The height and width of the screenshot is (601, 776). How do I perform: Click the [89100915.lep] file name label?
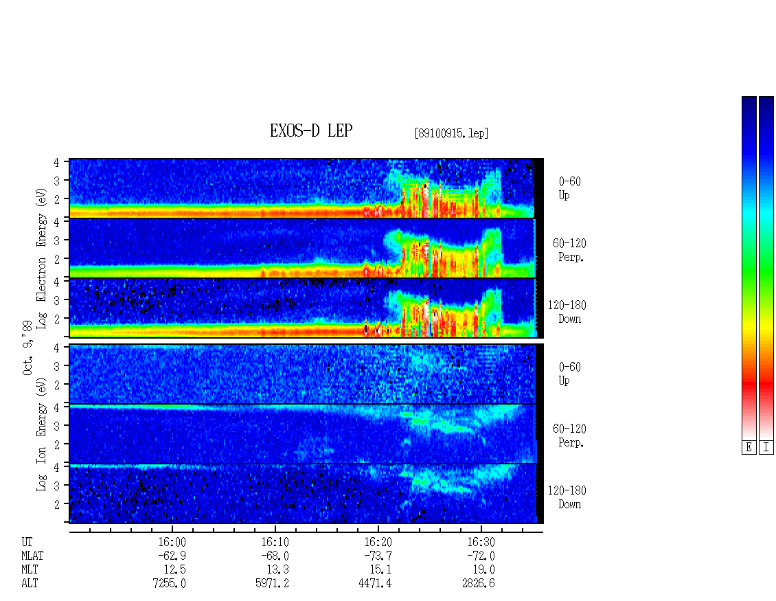(x=451, y=133)
